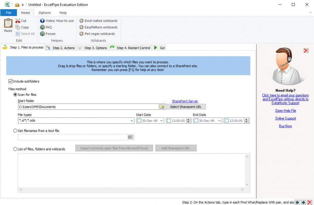Screen dimensions: 314x205
Task: Click the Cut scissors icon
Action: click(18, 21)
